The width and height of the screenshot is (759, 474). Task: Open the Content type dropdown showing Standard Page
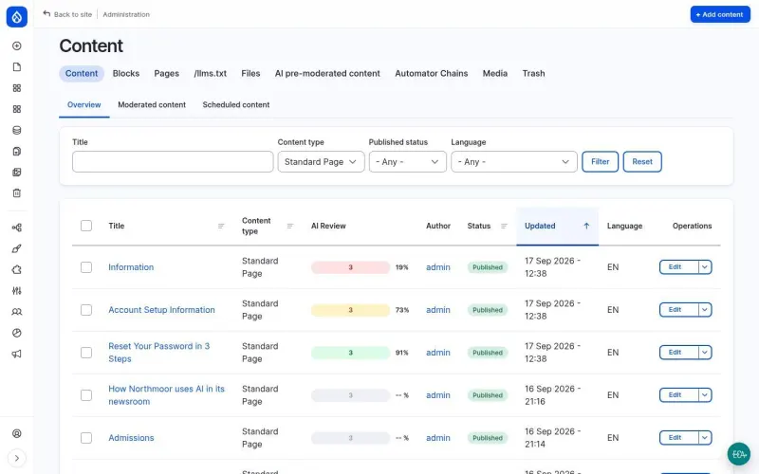tap(321, 161)
